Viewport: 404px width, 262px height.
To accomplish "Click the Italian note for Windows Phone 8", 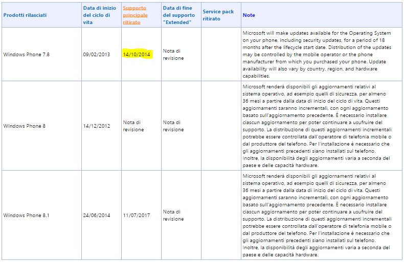I will click(x=317, y=126).
